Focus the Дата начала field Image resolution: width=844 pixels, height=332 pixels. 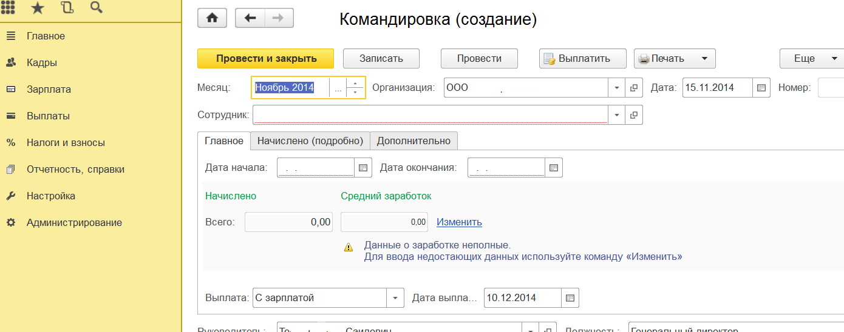pos(316,167)
